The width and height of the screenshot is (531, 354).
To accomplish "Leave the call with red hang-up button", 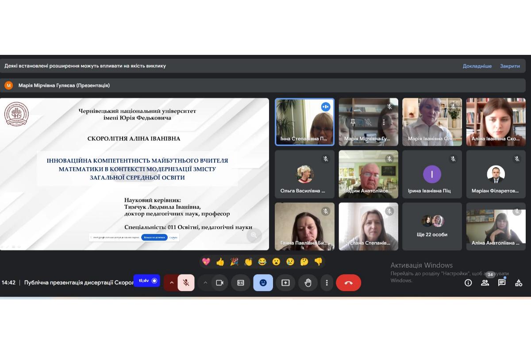I will [x=349, y=283].
